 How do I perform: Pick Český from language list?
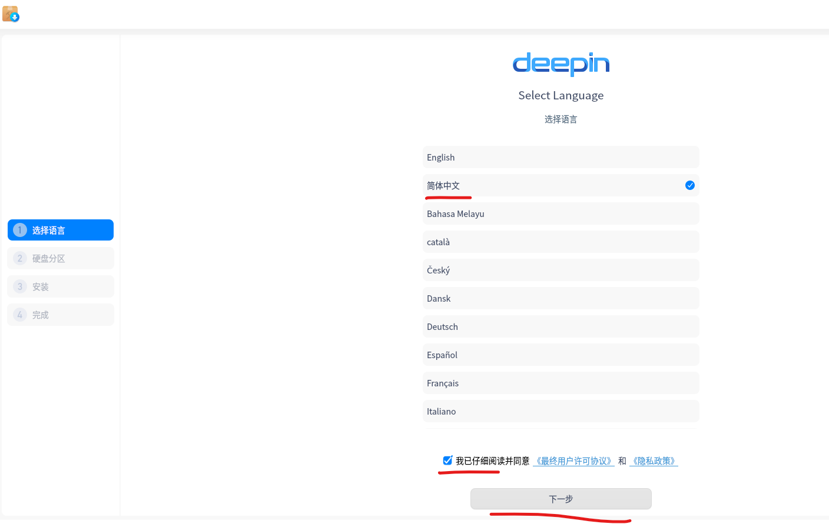[561, 270]
